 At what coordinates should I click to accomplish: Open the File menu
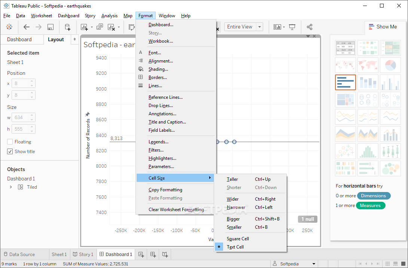click(x=7, y=16)
